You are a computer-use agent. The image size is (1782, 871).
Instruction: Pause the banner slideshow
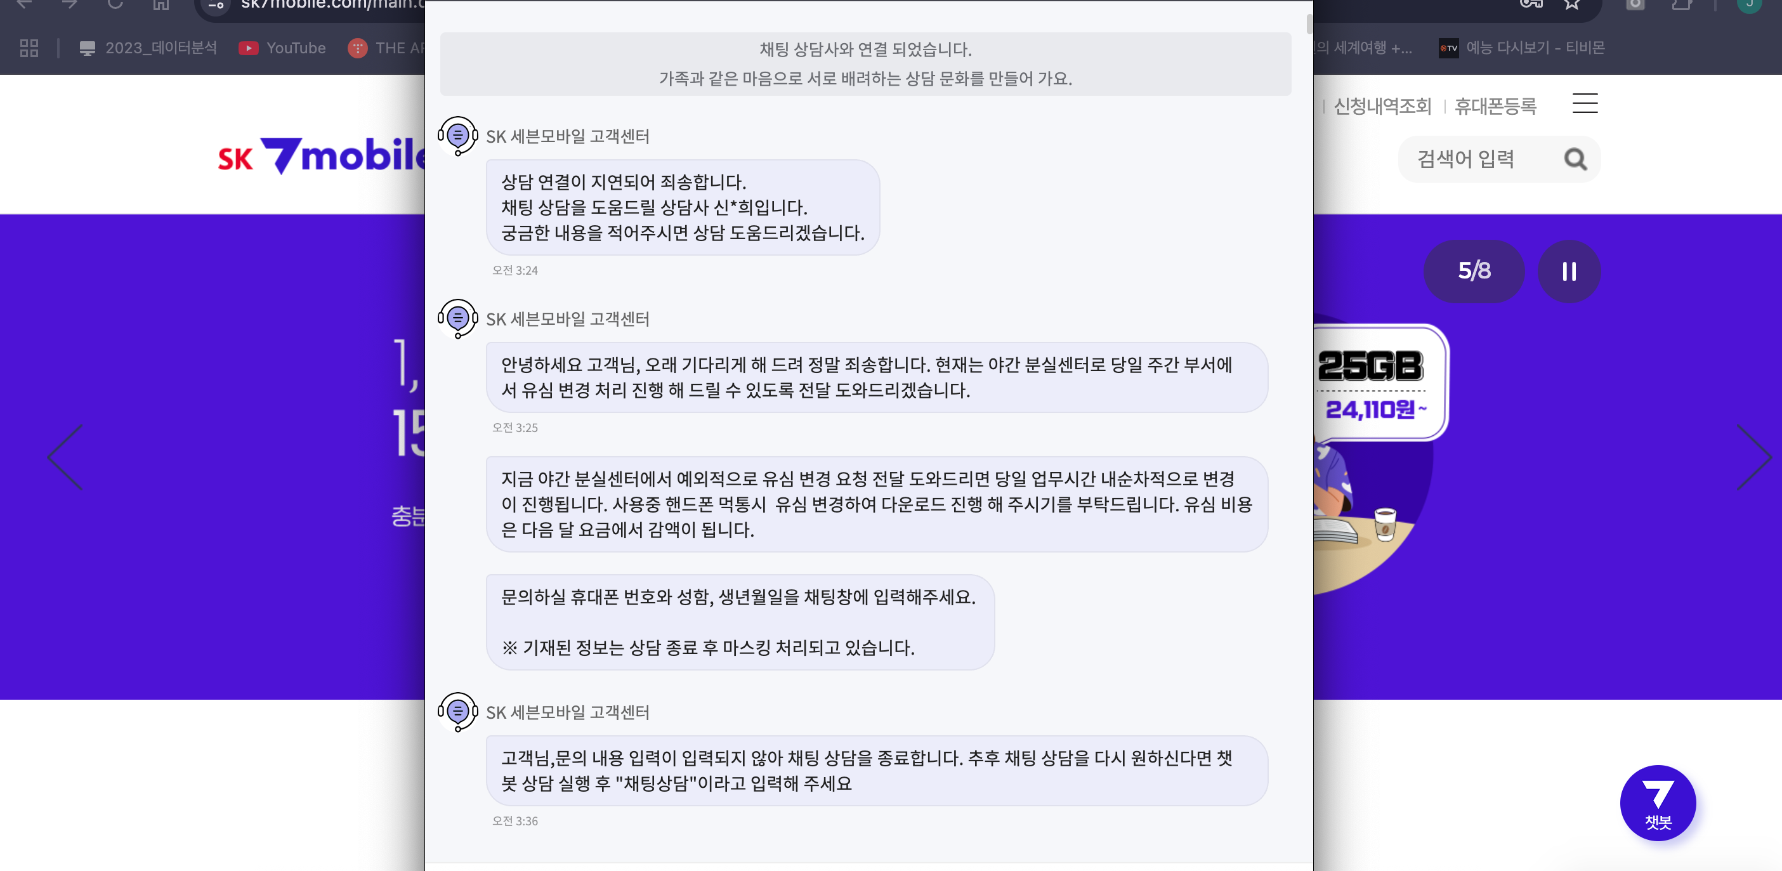tap(1569, 271)
